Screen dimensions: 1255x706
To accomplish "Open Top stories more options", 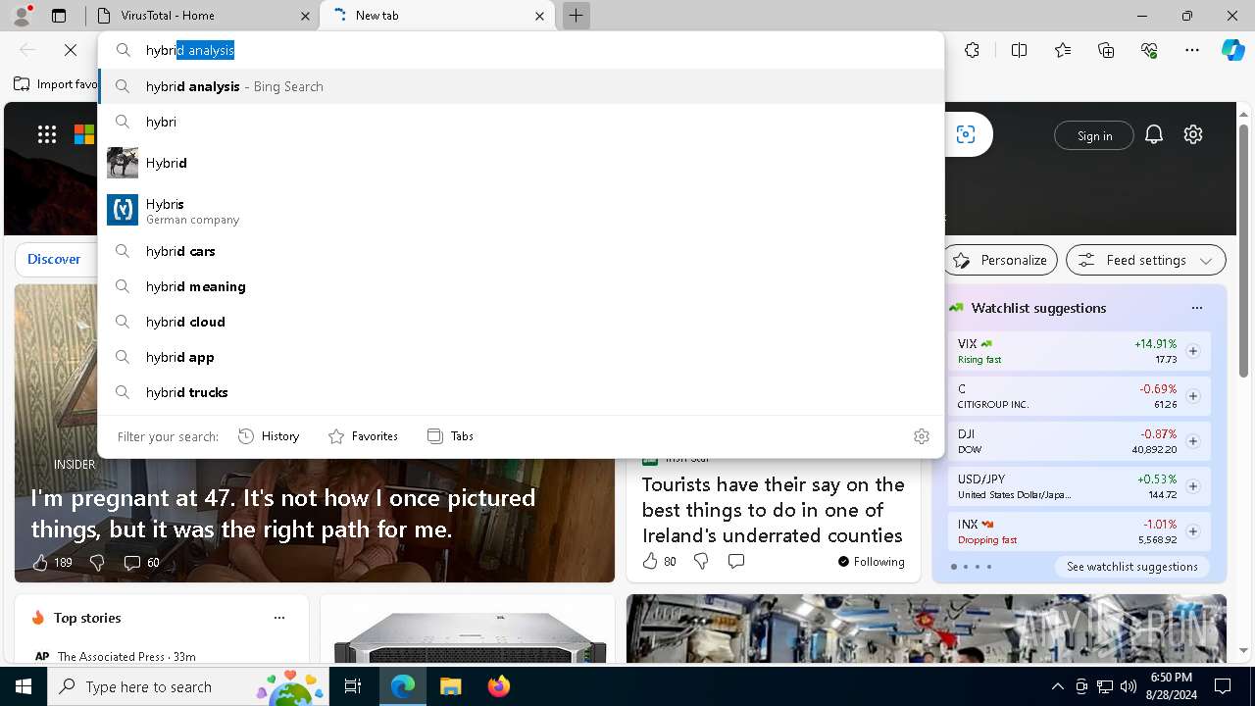I will (279, 618).
